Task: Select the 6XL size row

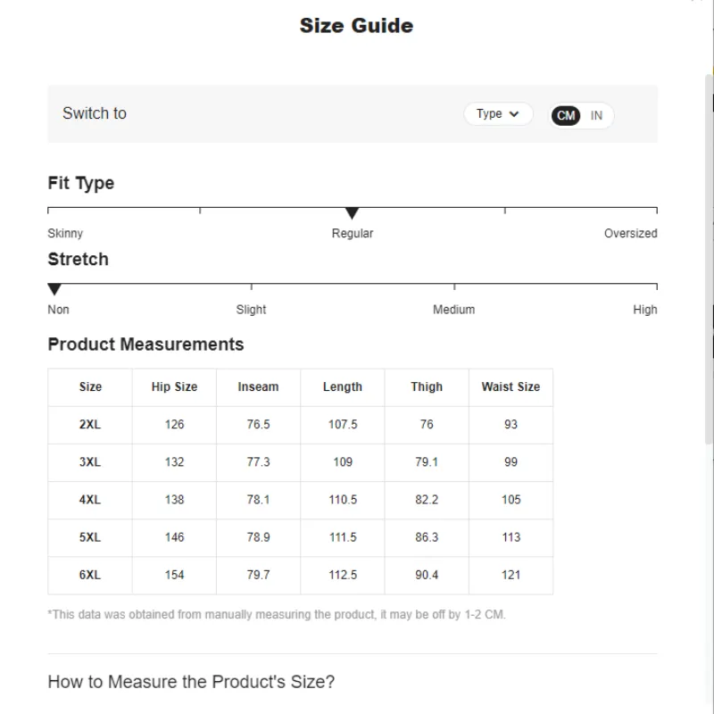Action: [90, 575]
